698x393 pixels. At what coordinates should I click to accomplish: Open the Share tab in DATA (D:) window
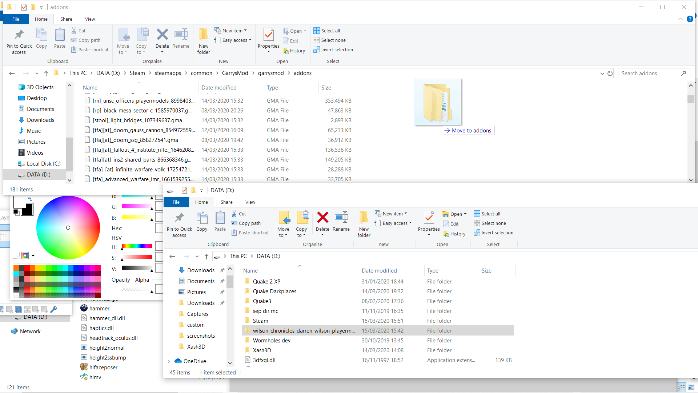tap(226, 202)
